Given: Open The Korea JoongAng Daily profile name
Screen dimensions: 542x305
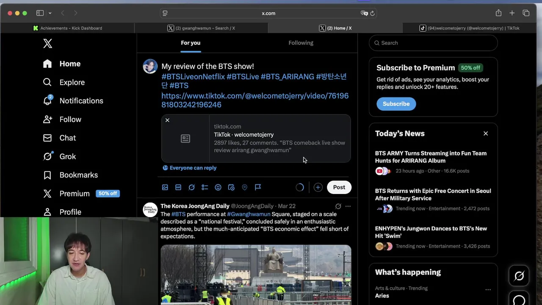Looking at the screenshot, I should [x=195, y=206].
